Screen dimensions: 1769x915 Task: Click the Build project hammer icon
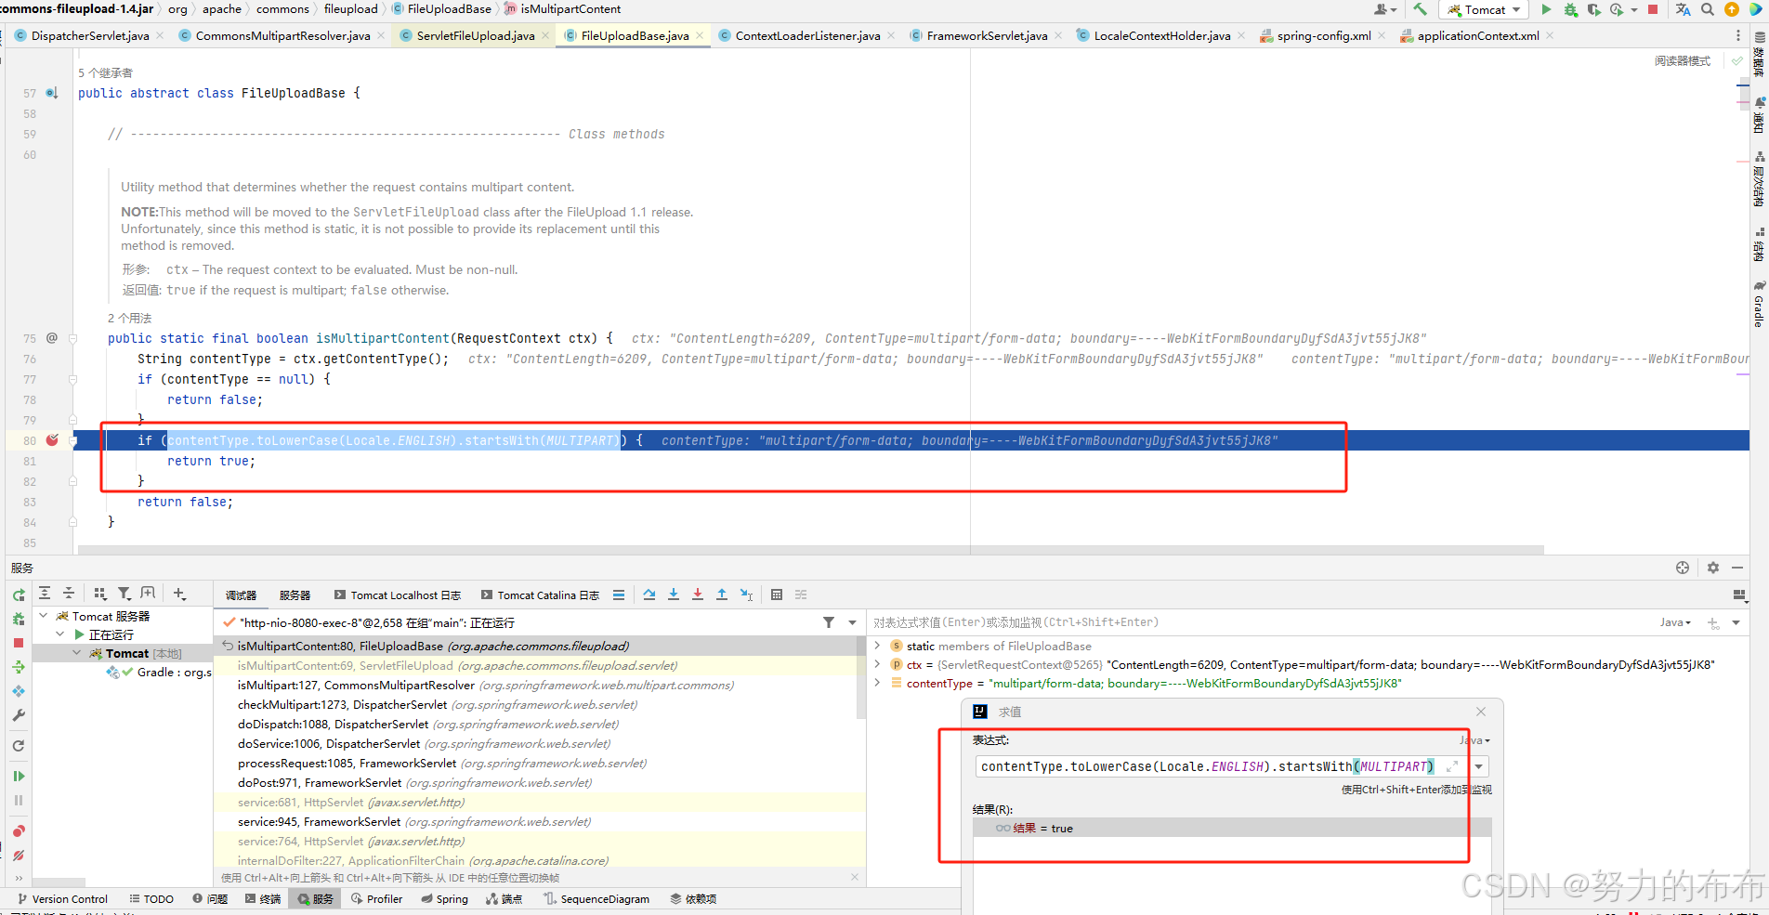point(1420,9)
